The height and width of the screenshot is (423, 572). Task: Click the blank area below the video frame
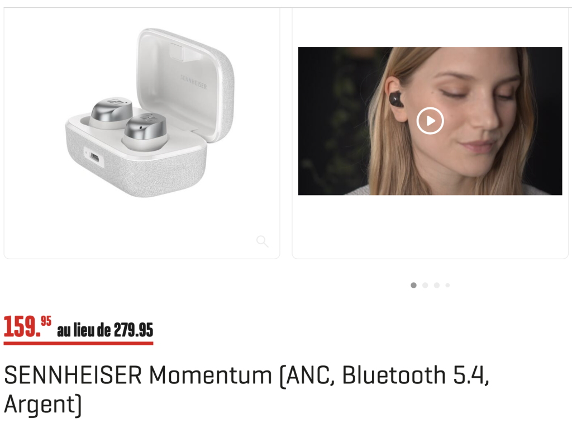tap(430, 226)
